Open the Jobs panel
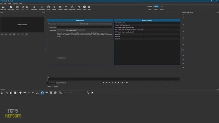Screen dimensions: 219x123 point(89,8)
